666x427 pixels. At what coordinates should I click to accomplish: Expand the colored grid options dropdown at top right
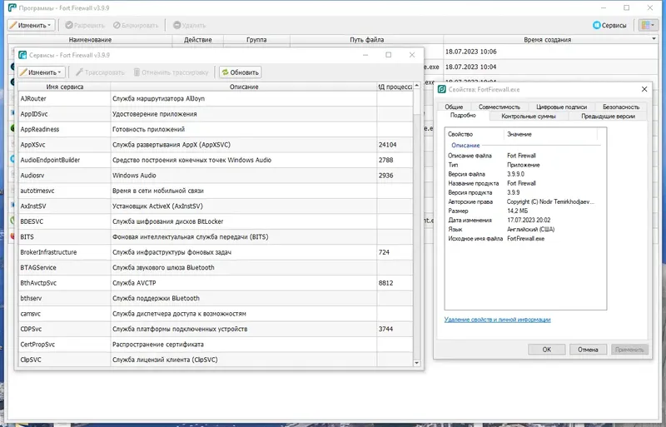[649, 25]
